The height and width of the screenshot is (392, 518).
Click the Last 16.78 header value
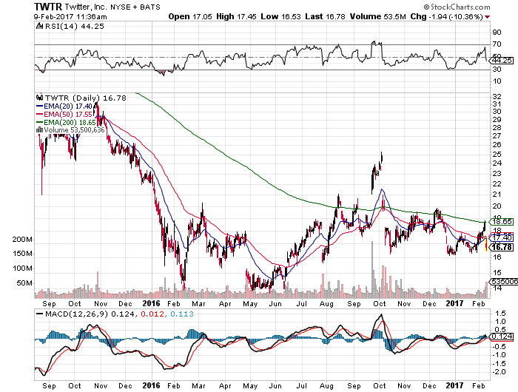pos(325,16)
